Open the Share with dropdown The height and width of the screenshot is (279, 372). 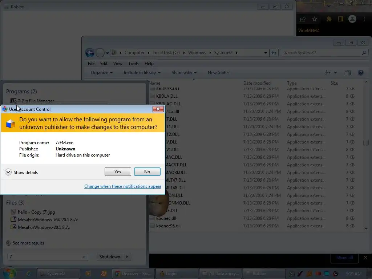pyautogui.click(x=184, y=73)
